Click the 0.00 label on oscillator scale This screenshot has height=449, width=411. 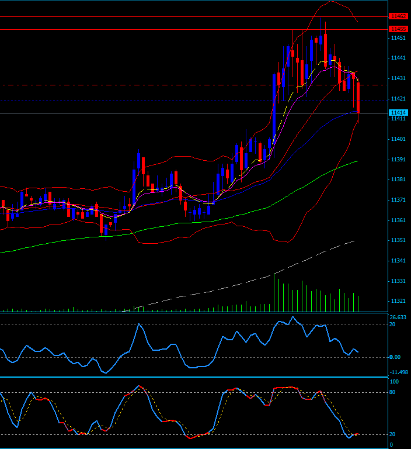(395, 357)
